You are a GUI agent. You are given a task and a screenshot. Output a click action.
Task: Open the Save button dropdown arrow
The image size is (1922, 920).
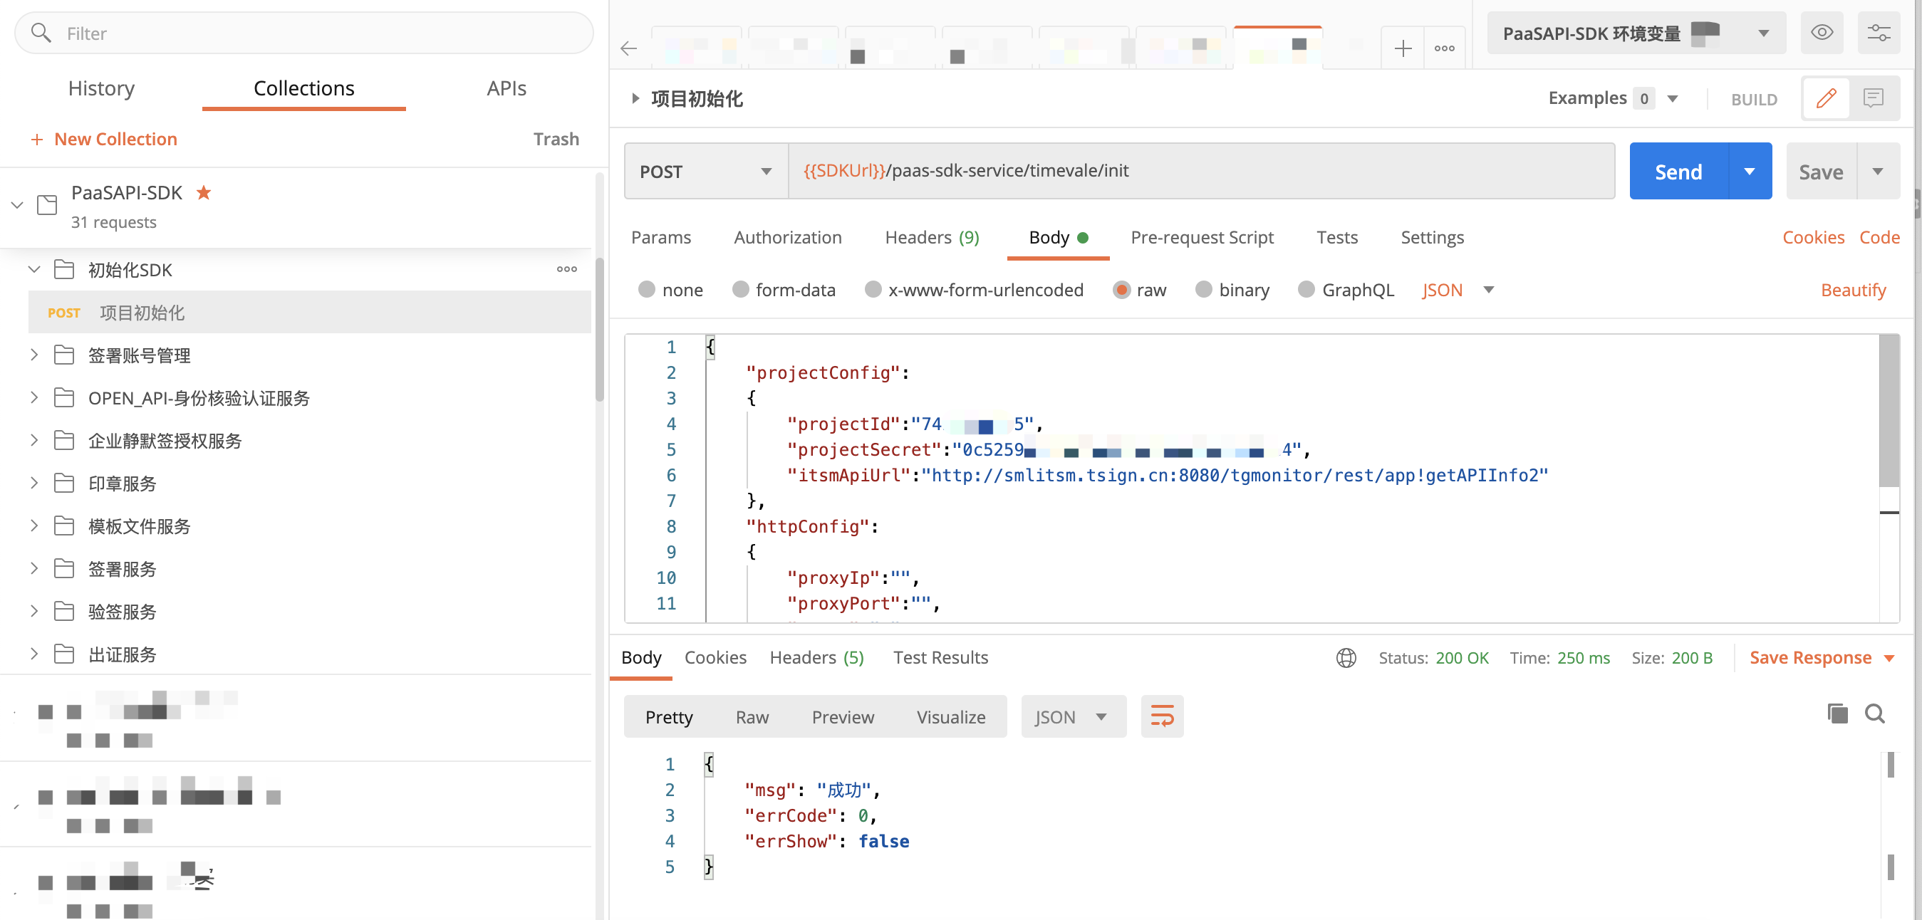(1878, 171)
